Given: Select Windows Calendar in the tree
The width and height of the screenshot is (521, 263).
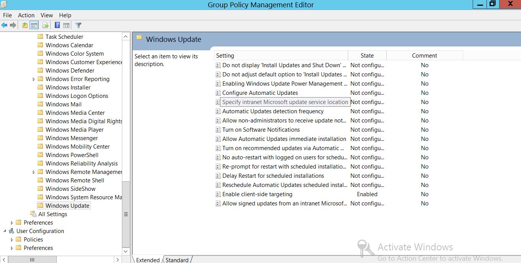Looking at the screenshot, I should coord(69,45).
